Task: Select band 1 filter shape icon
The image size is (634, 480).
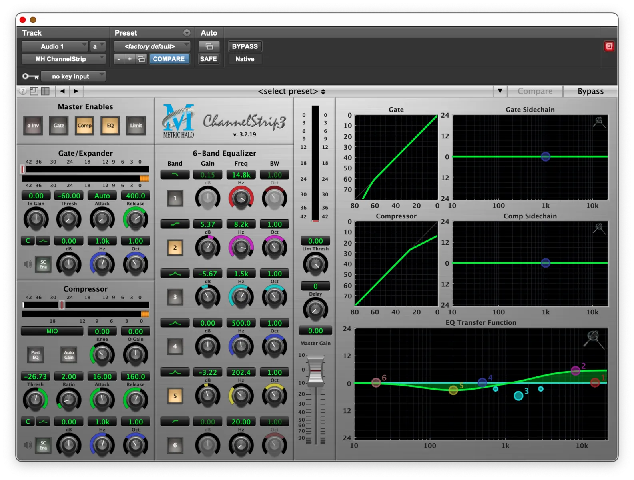Action: (175, 175)
